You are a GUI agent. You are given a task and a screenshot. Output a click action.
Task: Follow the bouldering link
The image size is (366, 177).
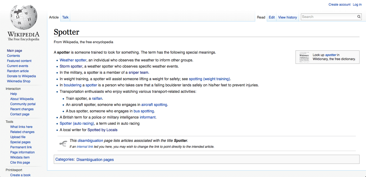73,85
